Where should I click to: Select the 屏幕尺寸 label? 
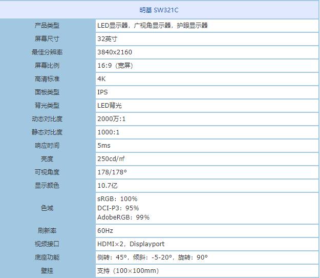(47, 39)
